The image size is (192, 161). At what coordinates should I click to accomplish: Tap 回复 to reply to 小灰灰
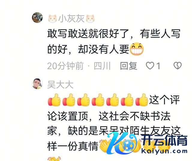129,66
